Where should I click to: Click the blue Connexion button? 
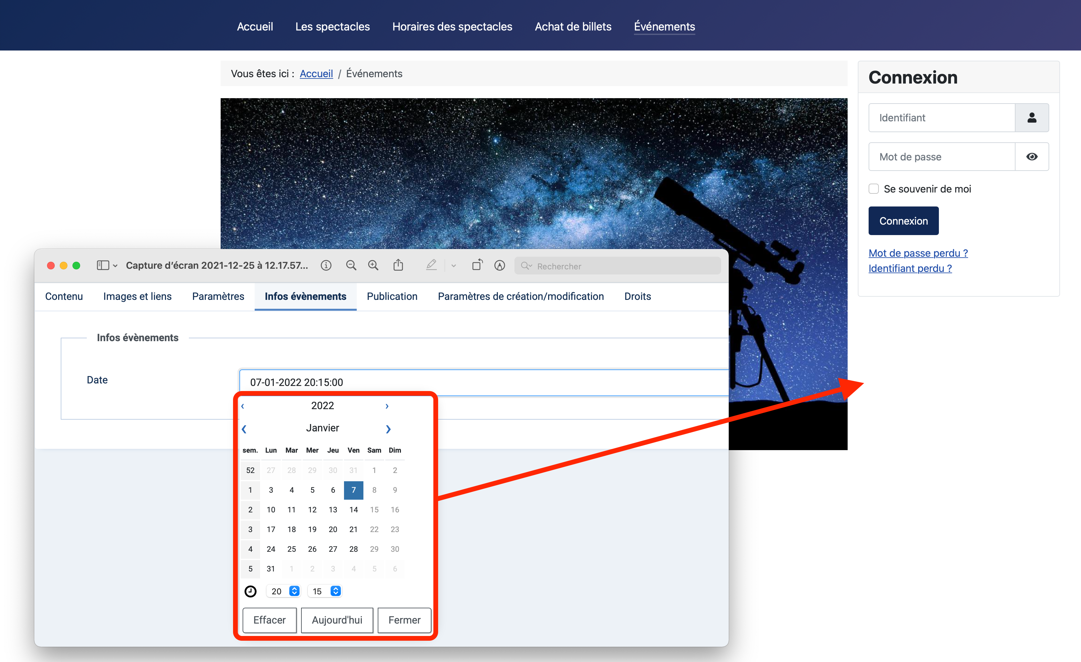[903, 220]
